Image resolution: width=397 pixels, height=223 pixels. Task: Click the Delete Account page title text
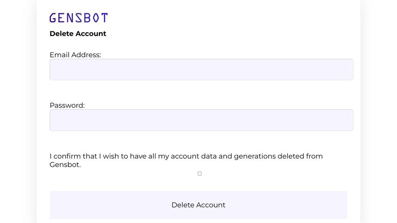click(78, 33)
